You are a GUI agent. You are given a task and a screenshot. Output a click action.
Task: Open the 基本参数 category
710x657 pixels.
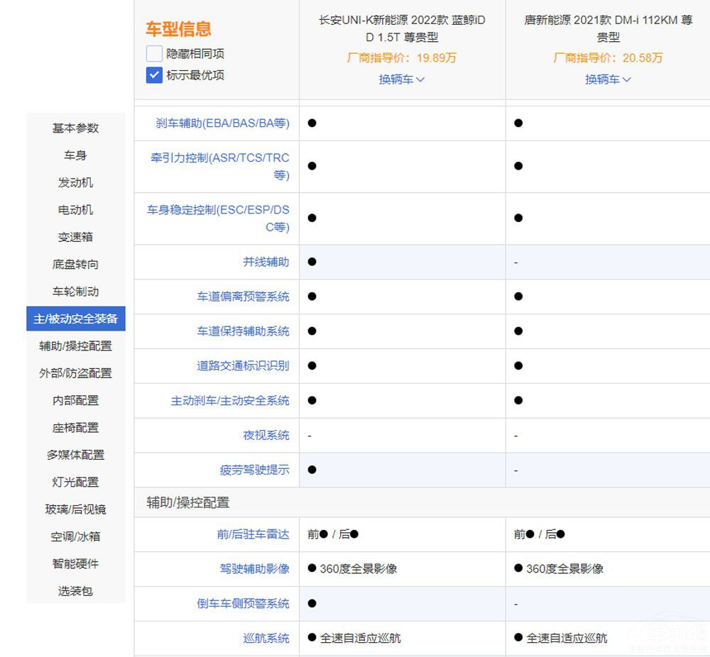(x=75, y=128)
